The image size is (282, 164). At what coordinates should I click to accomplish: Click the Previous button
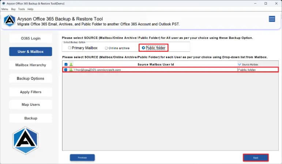tap(82, 157)
